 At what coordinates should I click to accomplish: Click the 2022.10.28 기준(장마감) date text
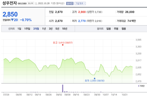coord(51,3)
